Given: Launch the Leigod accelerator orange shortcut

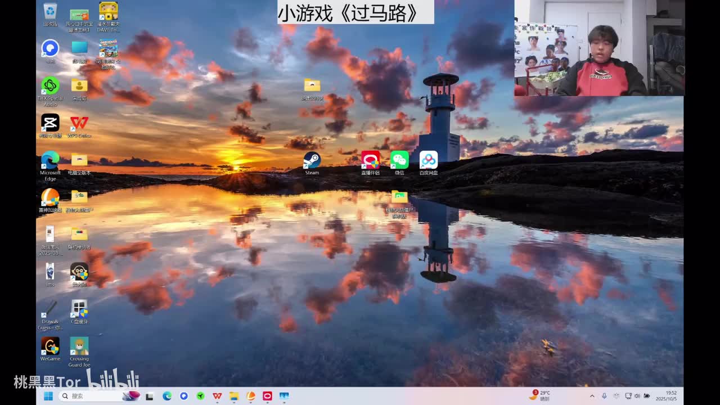Looking at the screenshot, I should 50,200.
